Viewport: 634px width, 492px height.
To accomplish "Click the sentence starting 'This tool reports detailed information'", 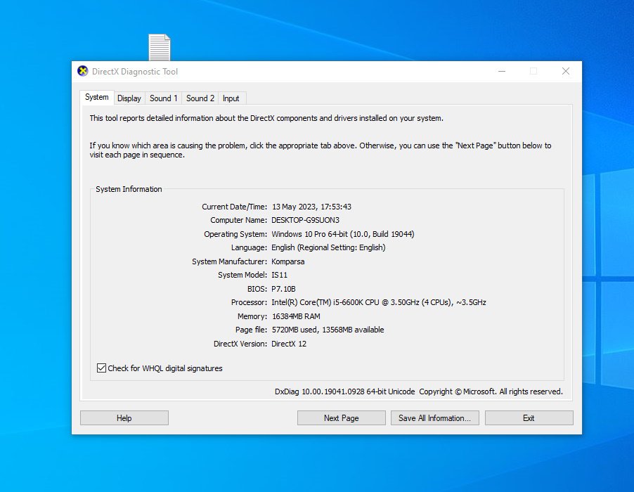I will point(266,118).
